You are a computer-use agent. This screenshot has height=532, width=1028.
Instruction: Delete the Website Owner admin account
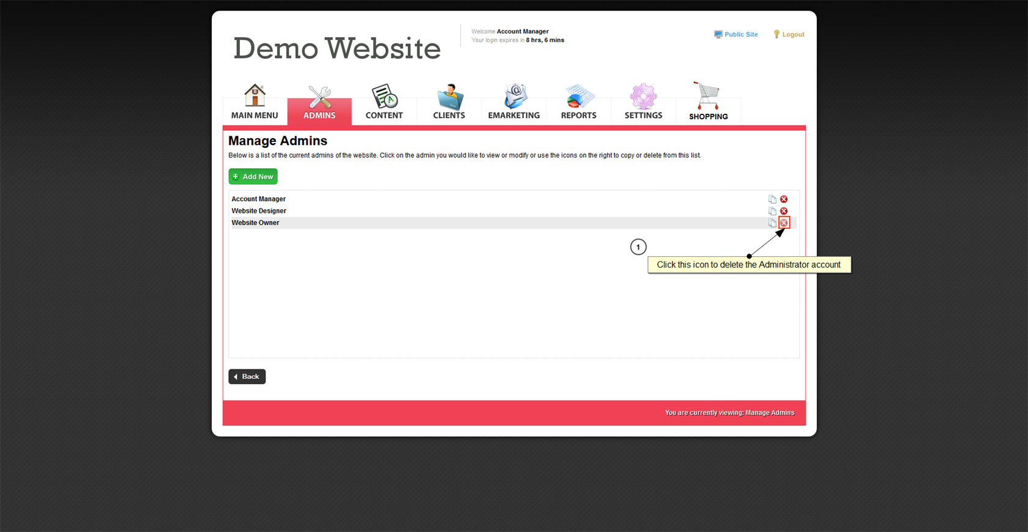784,223
